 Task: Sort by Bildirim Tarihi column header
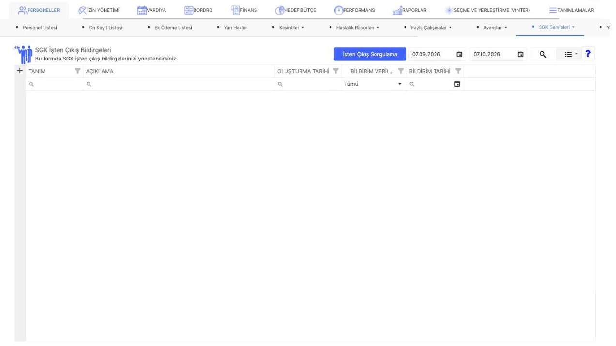[x=430, y=71]
